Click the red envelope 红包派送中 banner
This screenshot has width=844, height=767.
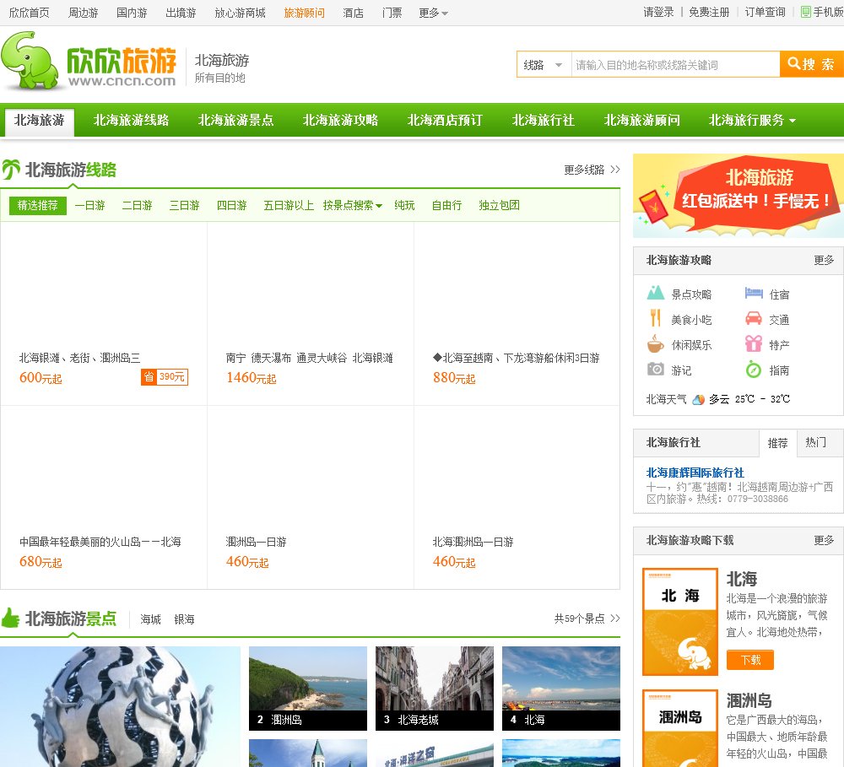(x=738, y=196)
